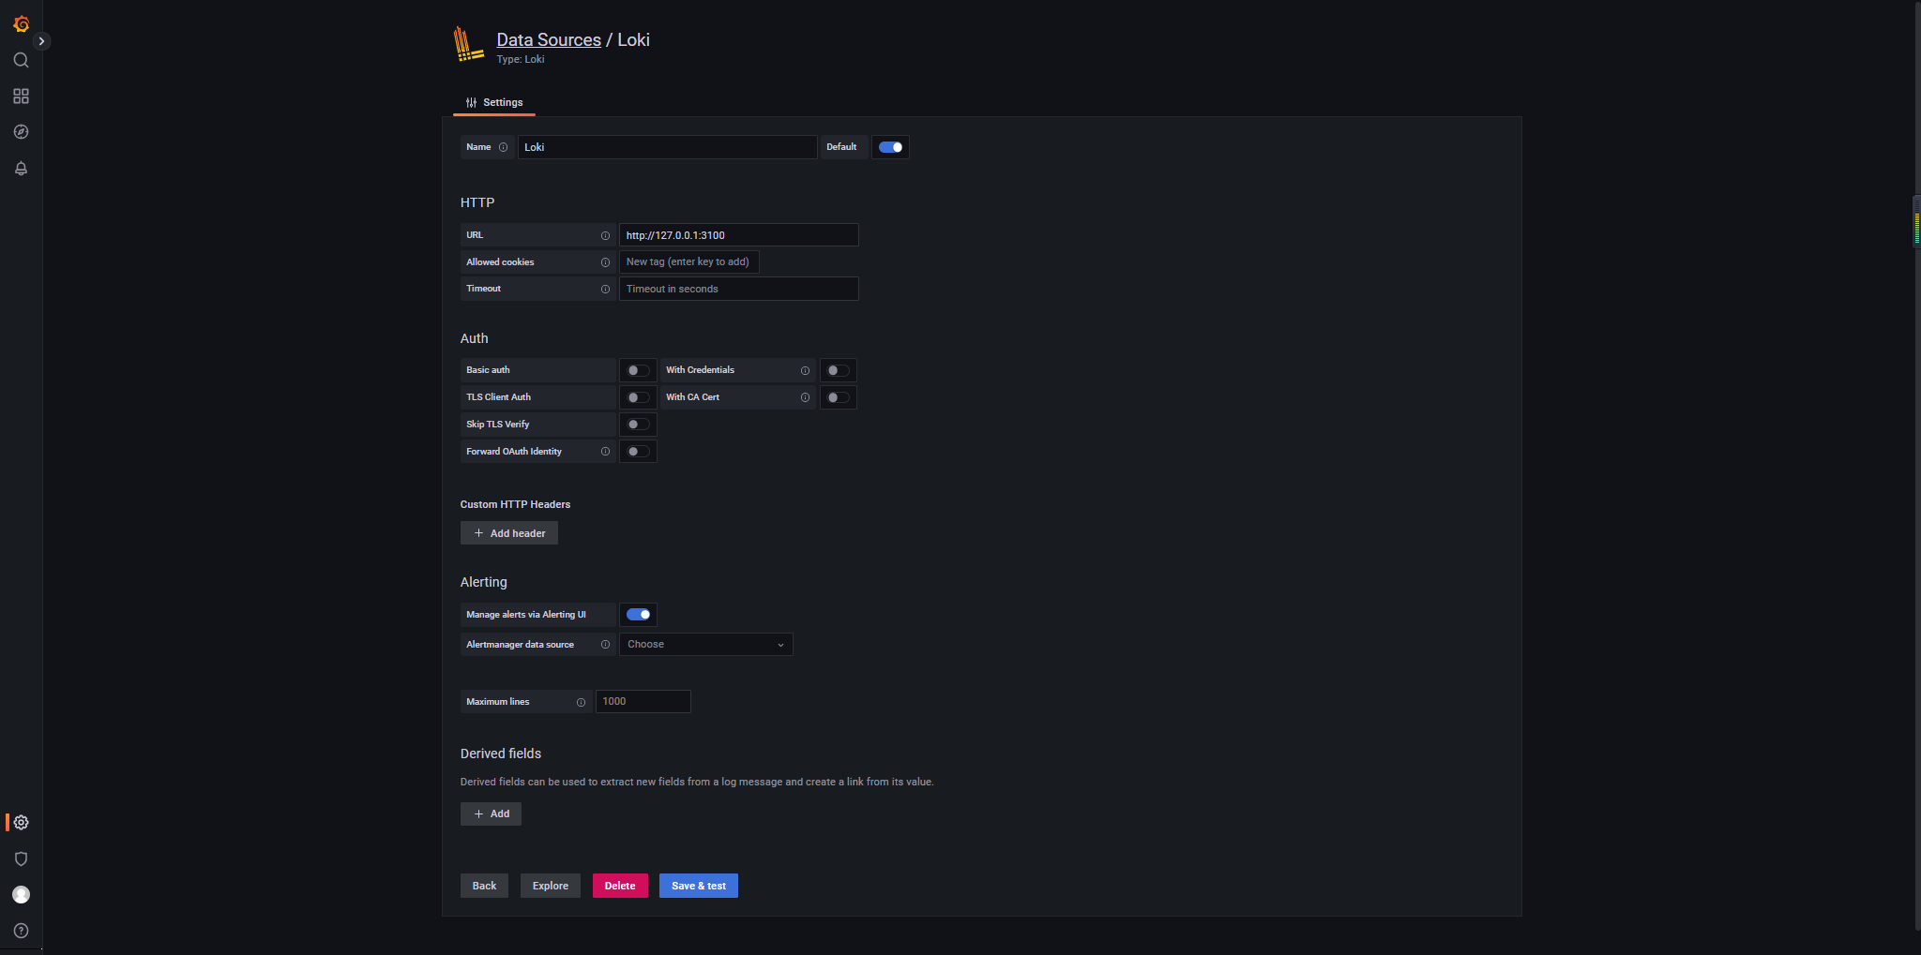The image size is (1921, 955).
Task: Click Add under Derived fields
Action: tap(491, 813)
